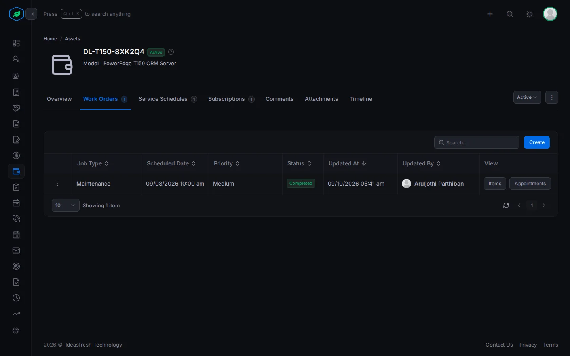
Task: Toggle the sidebar collapse arrow button
Action: (31, 14)
